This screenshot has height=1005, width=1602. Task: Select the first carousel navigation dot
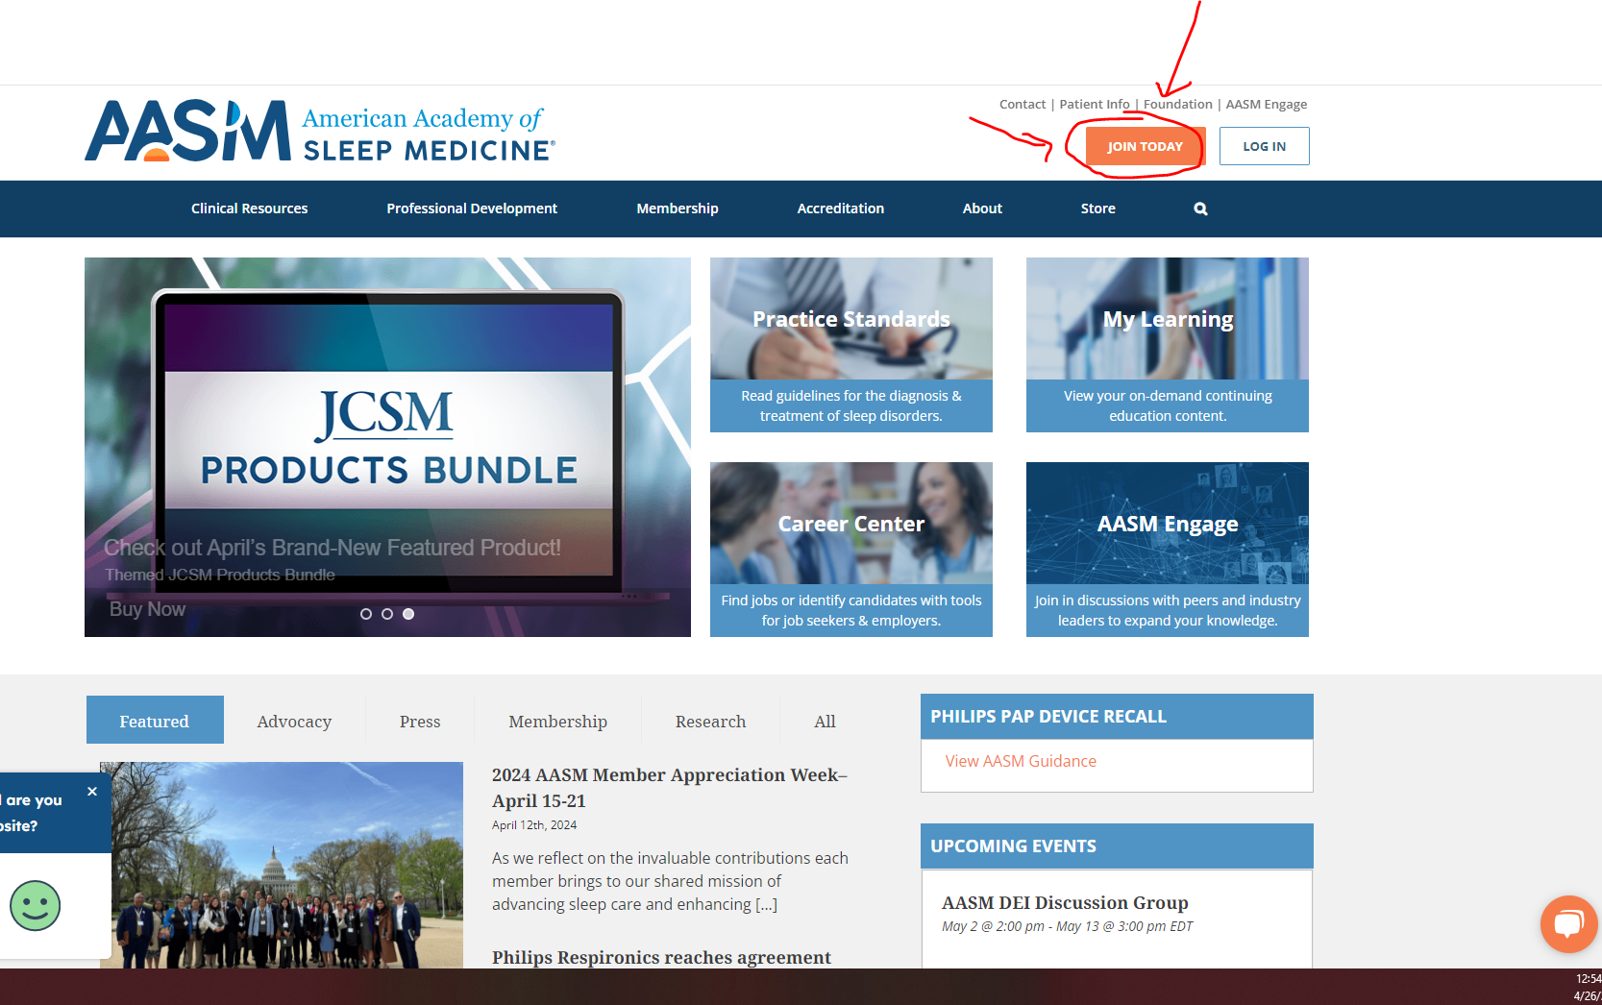366,613
